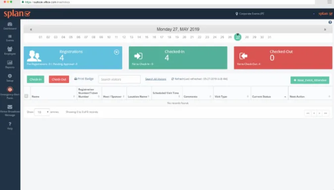Select day 15 in date strip
The width and height of the screenshot is (334, 190).
(147, 37)
